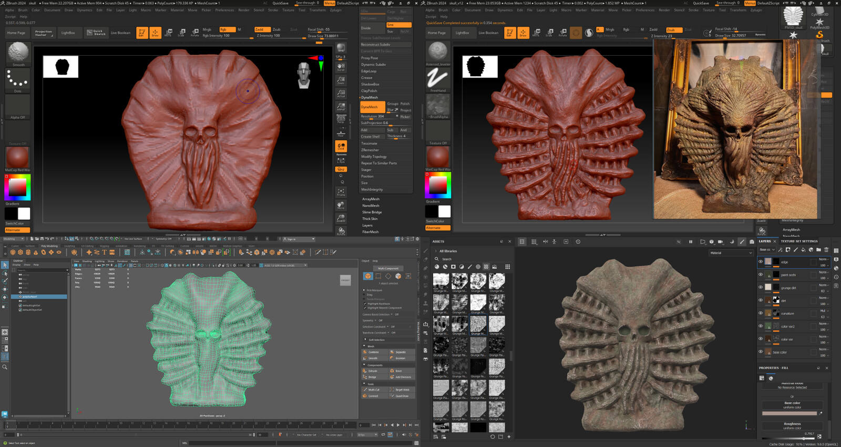Open the fps dropdown in Maya timeline
Screen dimensions: 841x447
[367, 435]
